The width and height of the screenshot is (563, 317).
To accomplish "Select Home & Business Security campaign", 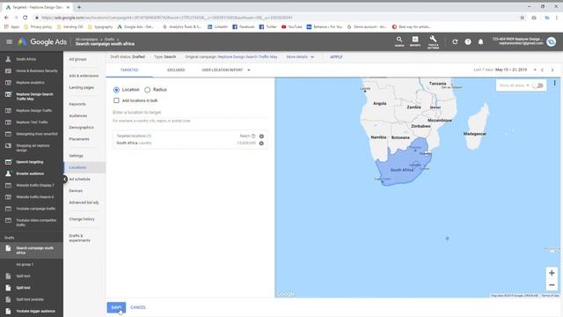I will pos(37,70).
